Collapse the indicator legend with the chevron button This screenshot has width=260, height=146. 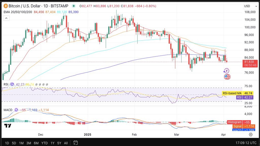(x=6, y=18)
